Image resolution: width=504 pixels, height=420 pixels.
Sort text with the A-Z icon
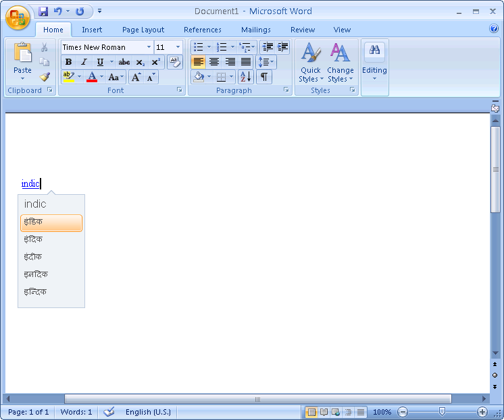click(x=246, y=77)
